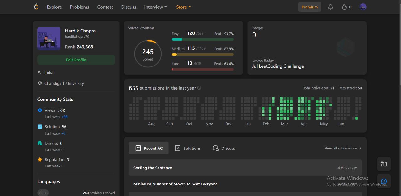Click the swap layout floating button
The height and width of the screenshot is (196, 401).
pyautogui.click(x=384, y=164)
